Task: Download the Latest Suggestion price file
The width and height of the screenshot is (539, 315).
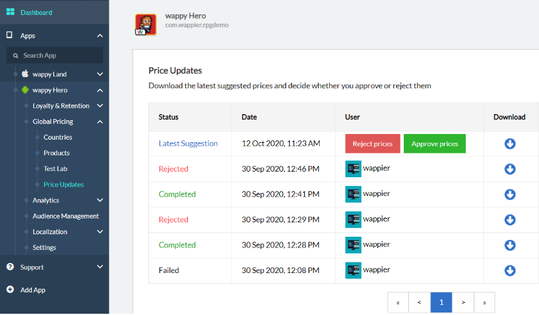Action: pyautogui.click(x=510, y=143)
